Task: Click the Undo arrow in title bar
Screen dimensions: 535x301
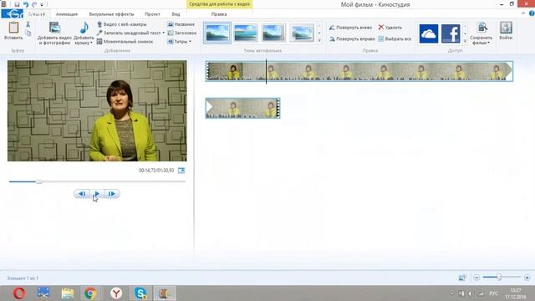Action: 26,4
